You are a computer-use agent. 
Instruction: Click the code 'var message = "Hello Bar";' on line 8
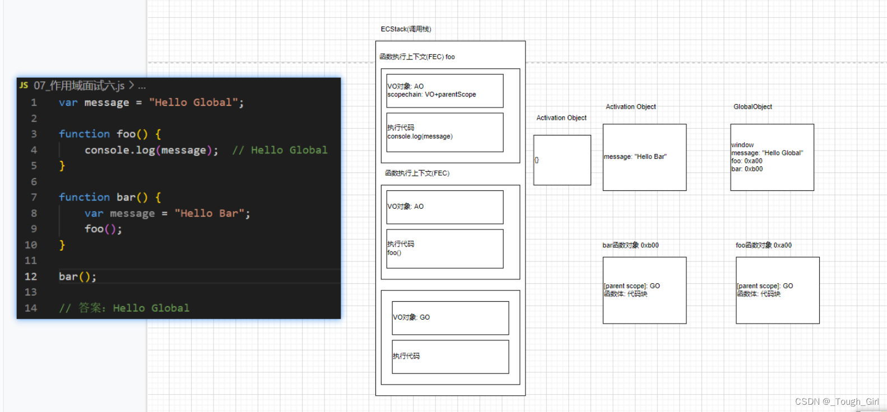pyautogui.click(x=168, y=213)
